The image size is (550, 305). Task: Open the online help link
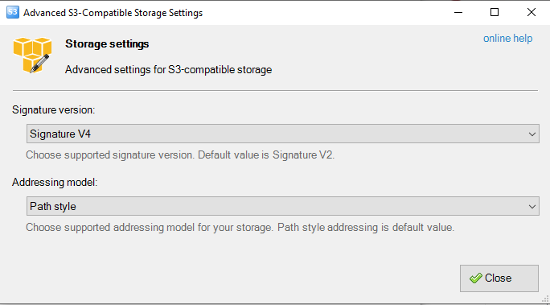(507, 39)
